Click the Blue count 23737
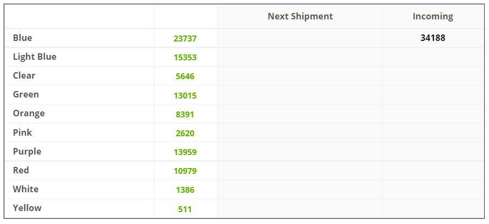 click(185, 38)
